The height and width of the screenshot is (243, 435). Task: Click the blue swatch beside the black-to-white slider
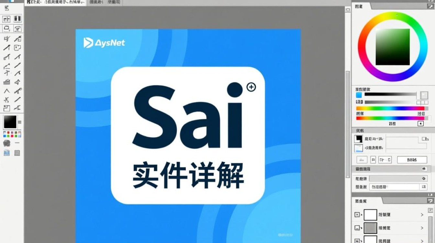(359, 95)
